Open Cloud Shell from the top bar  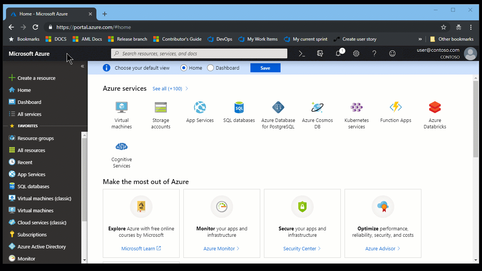click(x=302, y=53)
